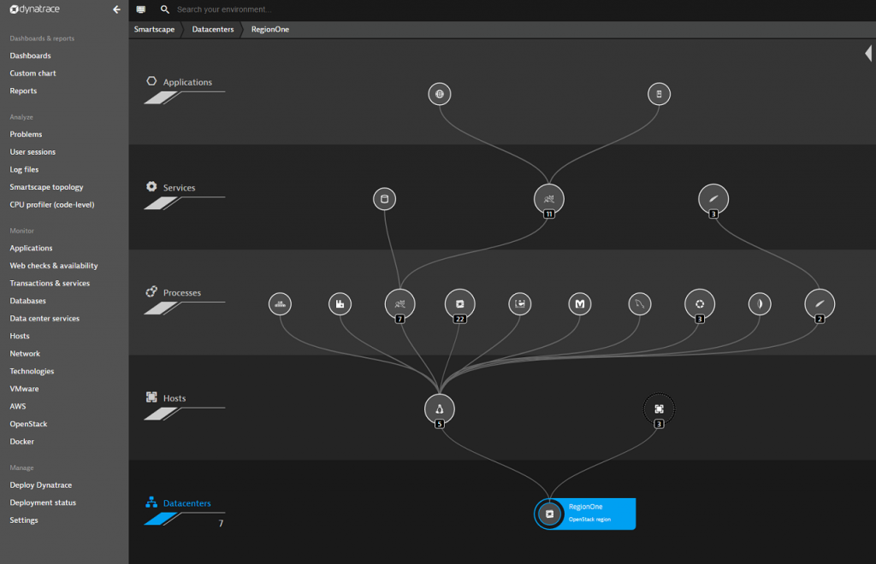Open Applications under Monitor in sidebar
The image size is (876, 564).
(31, 249)
